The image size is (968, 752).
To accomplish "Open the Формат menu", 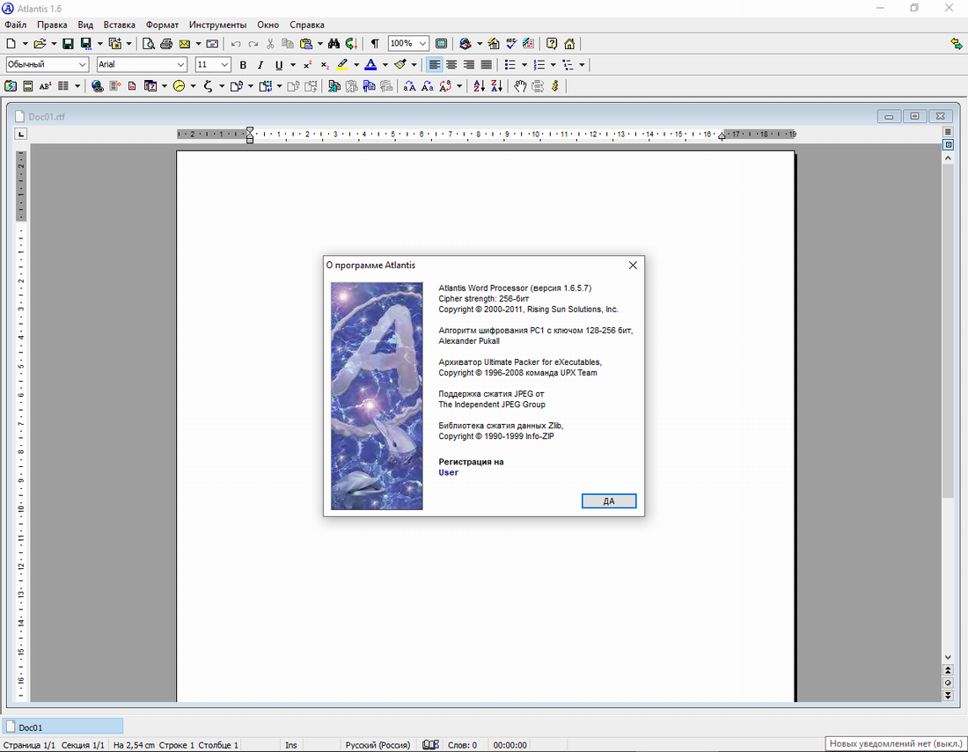I will pos(162,25).
